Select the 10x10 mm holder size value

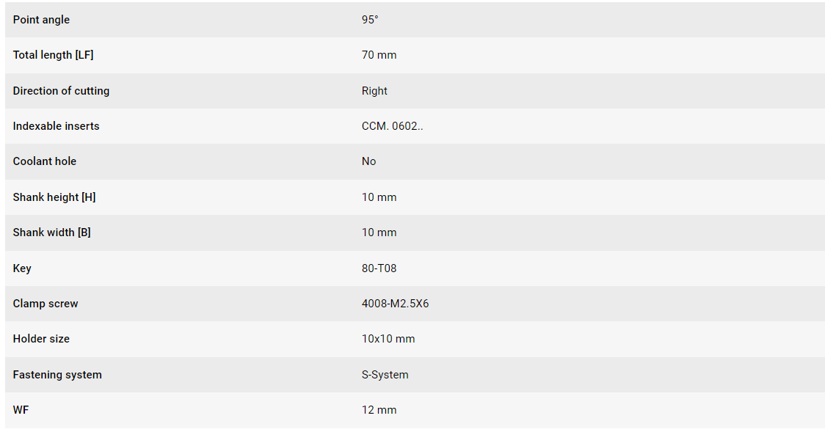click(388, 339)
